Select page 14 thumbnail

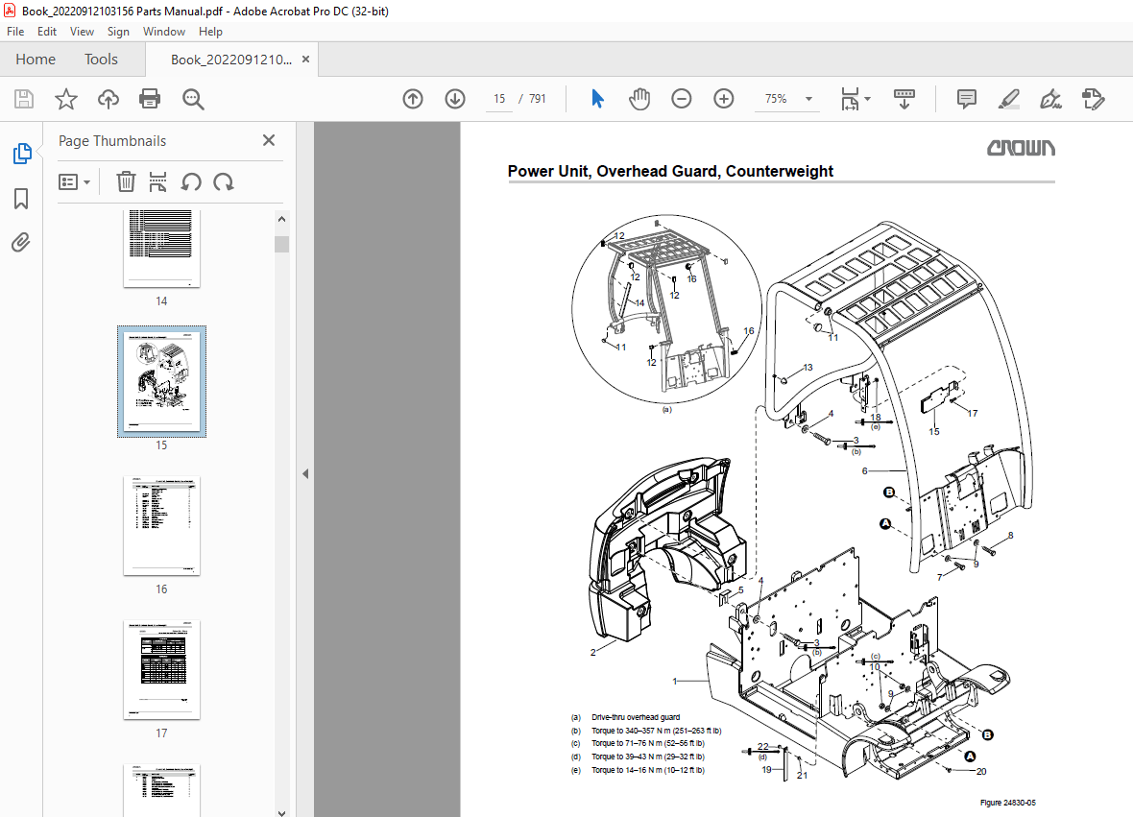(161, 248)
